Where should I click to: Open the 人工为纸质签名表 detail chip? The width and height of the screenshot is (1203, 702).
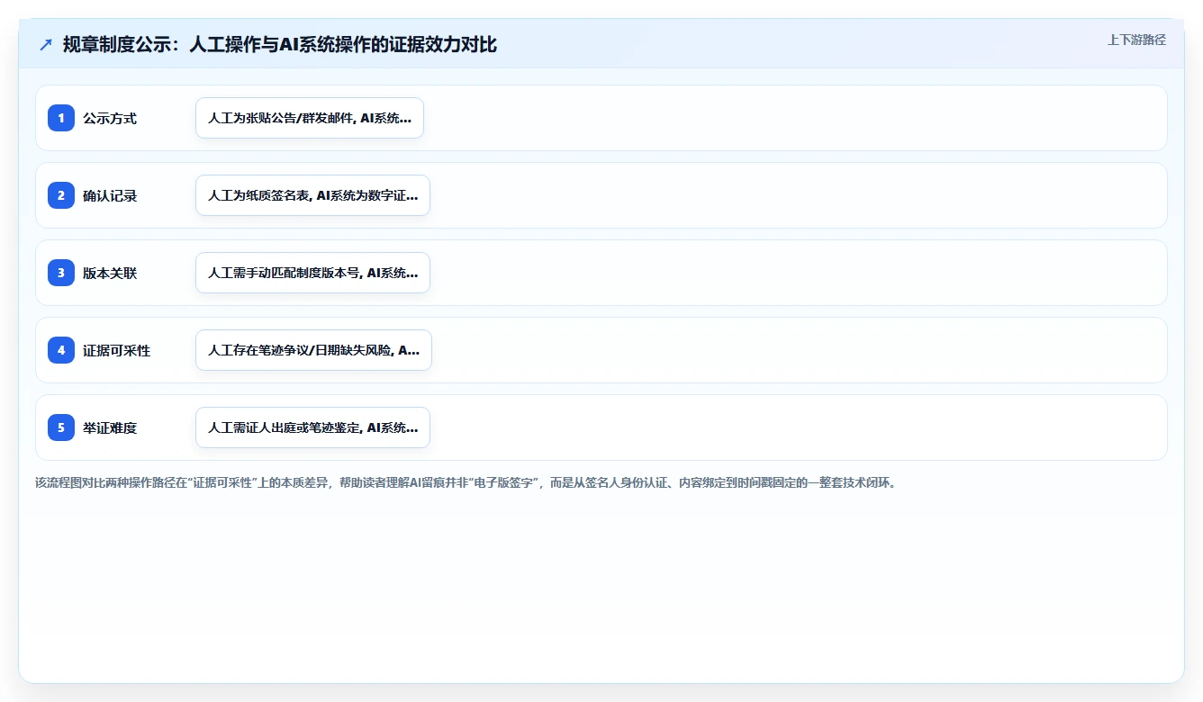click(312, 195)
